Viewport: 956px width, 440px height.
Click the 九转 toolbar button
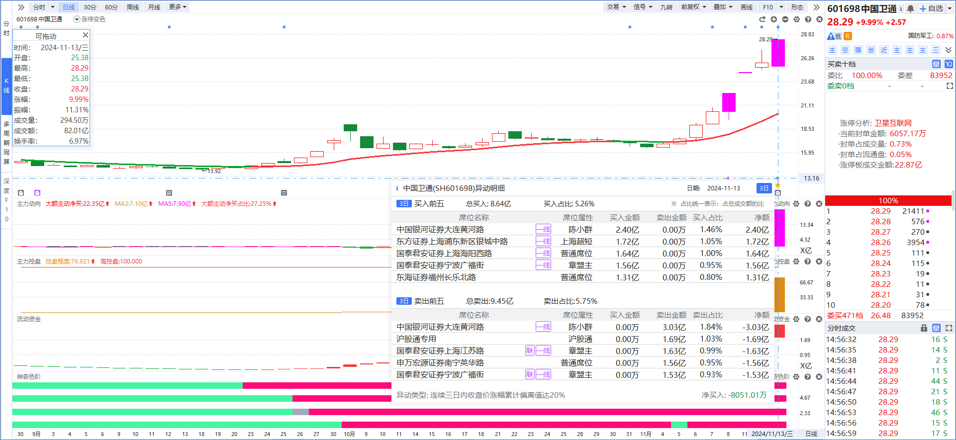click(x=667, y=7)
